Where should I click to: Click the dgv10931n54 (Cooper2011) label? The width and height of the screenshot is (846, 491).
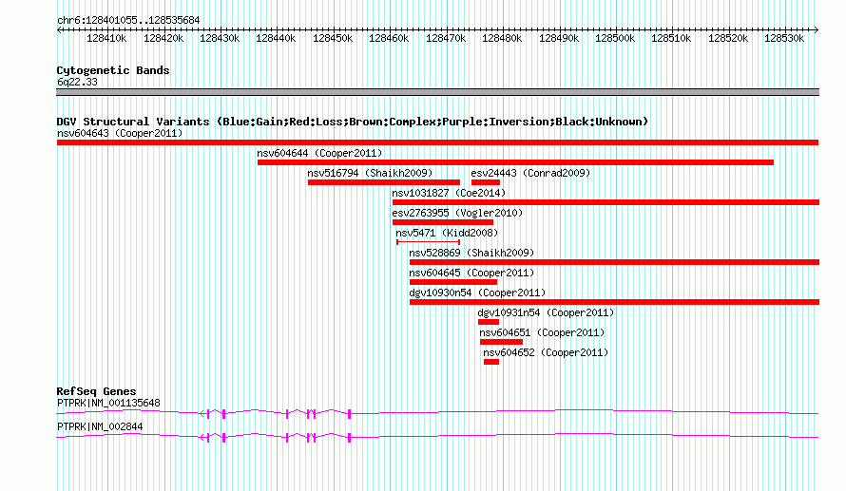tap(546, 312)
